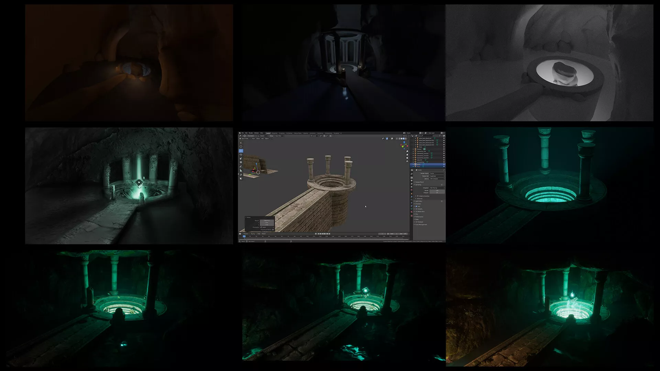Select the Rotate tool

(241, 155)
